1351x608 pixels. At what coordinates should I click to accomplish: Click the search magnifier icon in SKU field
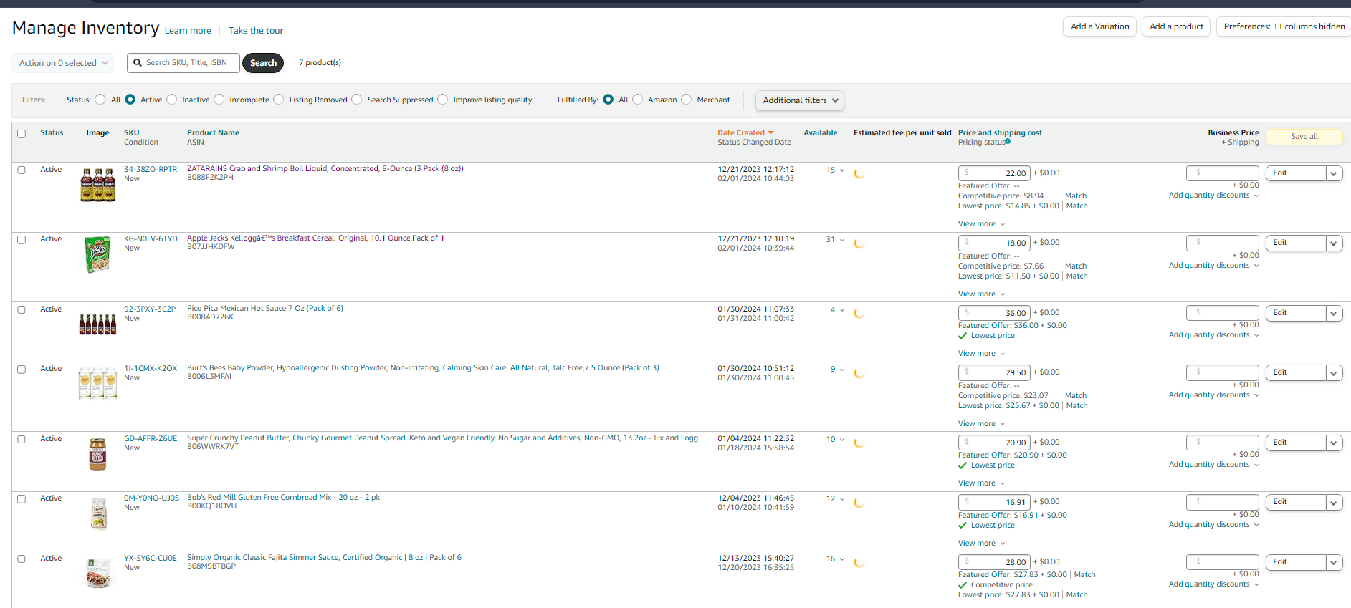click(x=138, y=63)
